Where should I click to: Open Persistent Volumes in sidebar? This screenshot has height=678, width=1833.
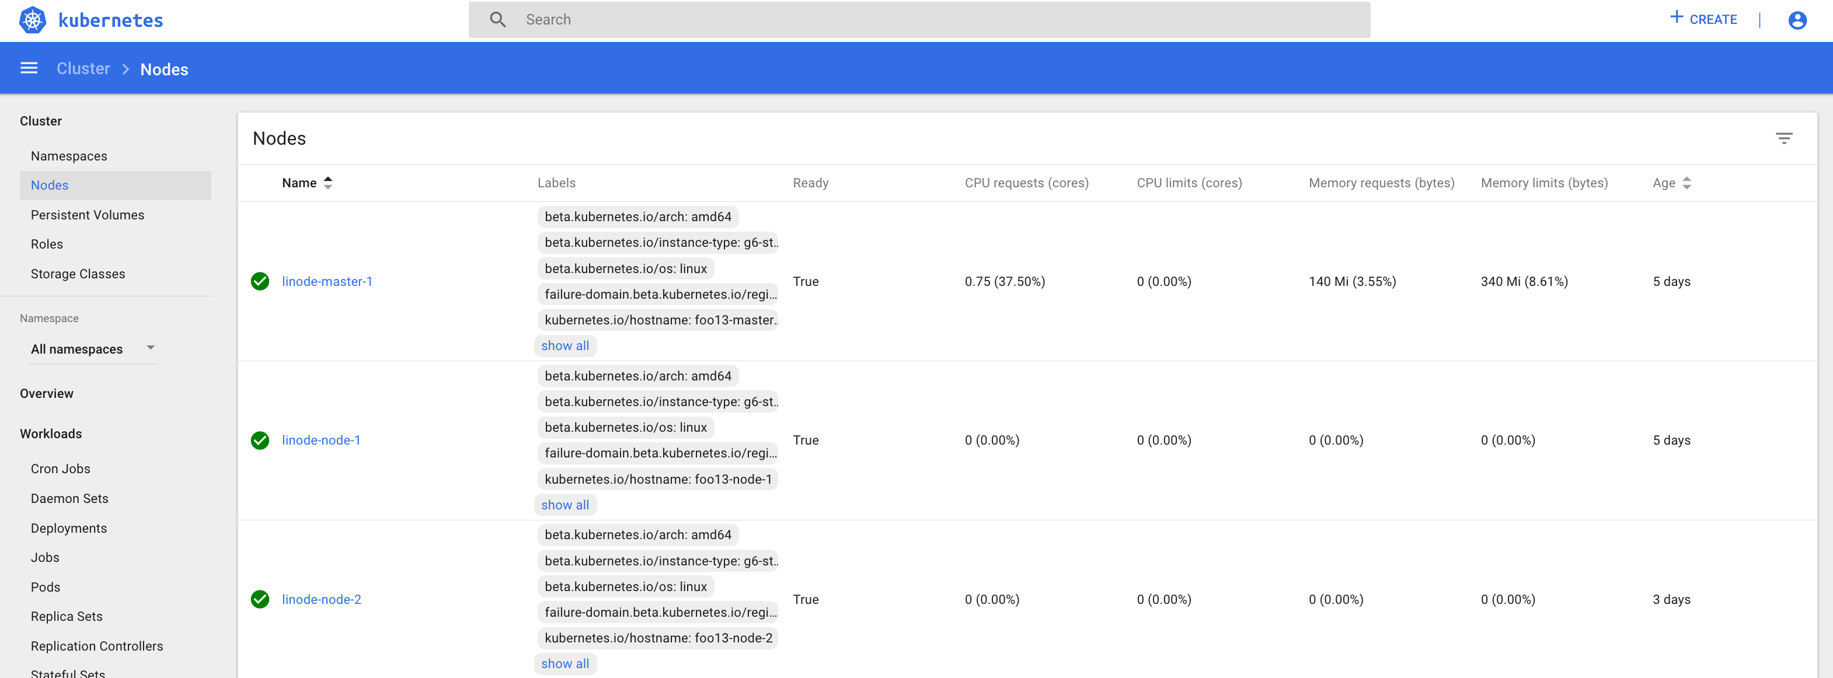point(88,215)
